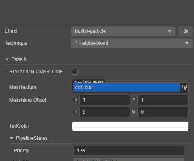Click the MainTiling Offset Z field
Screen dimensions: 194x161
click(x=104, y=112)
